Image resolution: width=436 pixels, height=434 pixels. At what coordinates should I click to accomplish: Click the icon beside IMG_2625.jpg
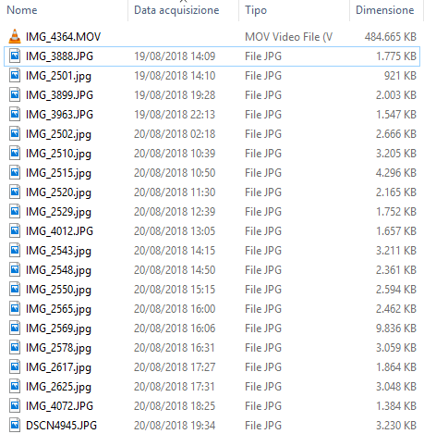click(15, 386)
